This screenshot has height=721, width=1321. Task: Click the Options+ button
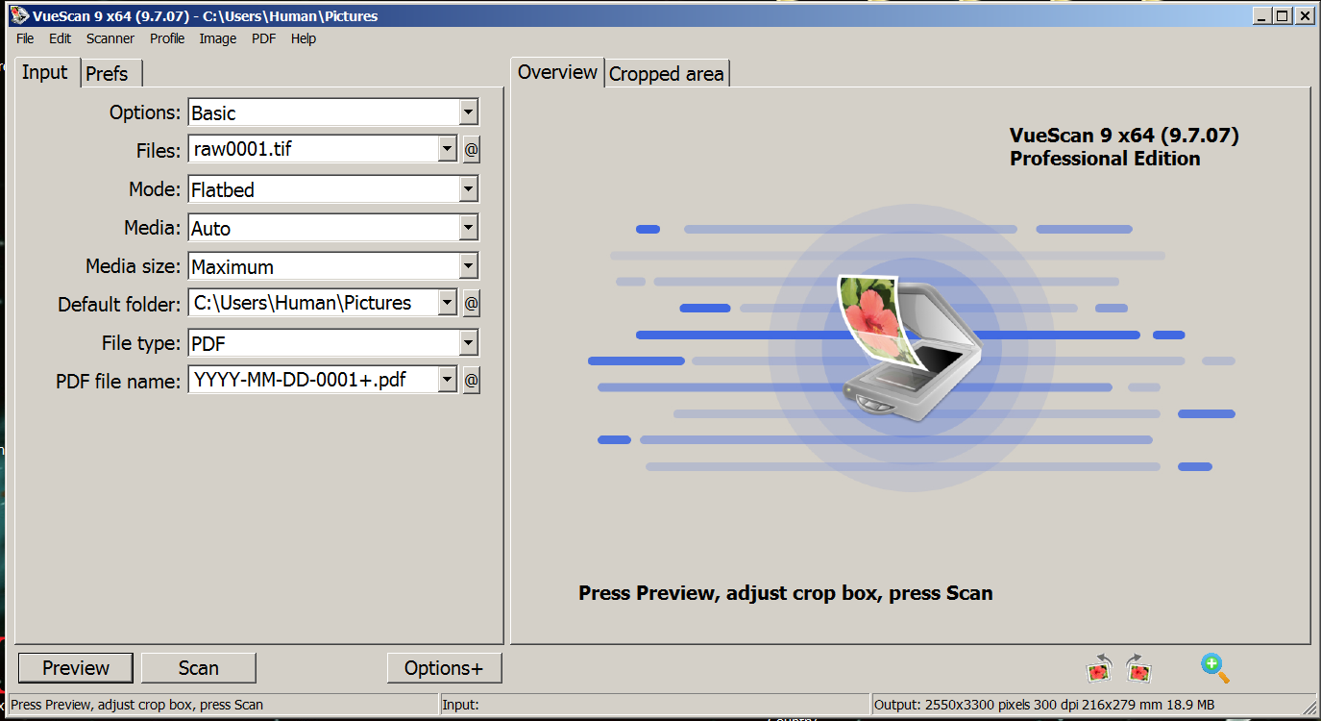click(444, 668)
